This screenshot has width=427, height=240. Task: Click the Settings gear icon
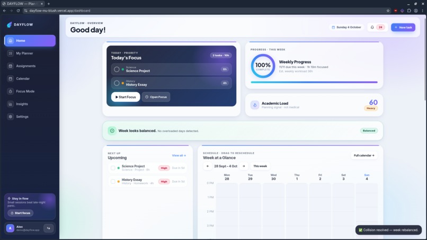click(x=11, y=117)
